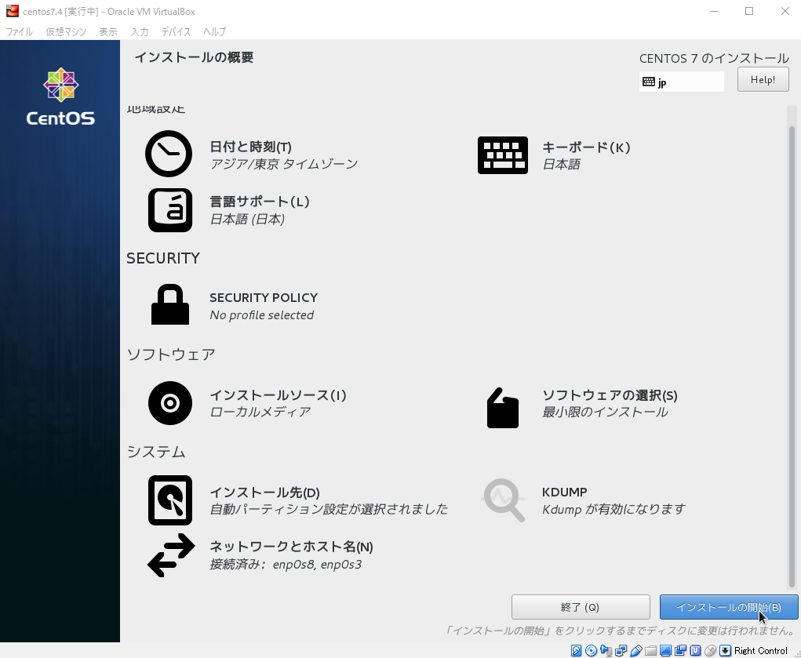Click the KDUMP magnifier icon
The image size is (801, 658).
(x=503, y=500)
